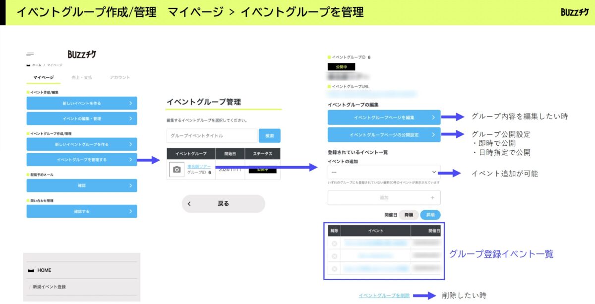
Task: Remove the second event with its X icon
Action: coord(334,256)
